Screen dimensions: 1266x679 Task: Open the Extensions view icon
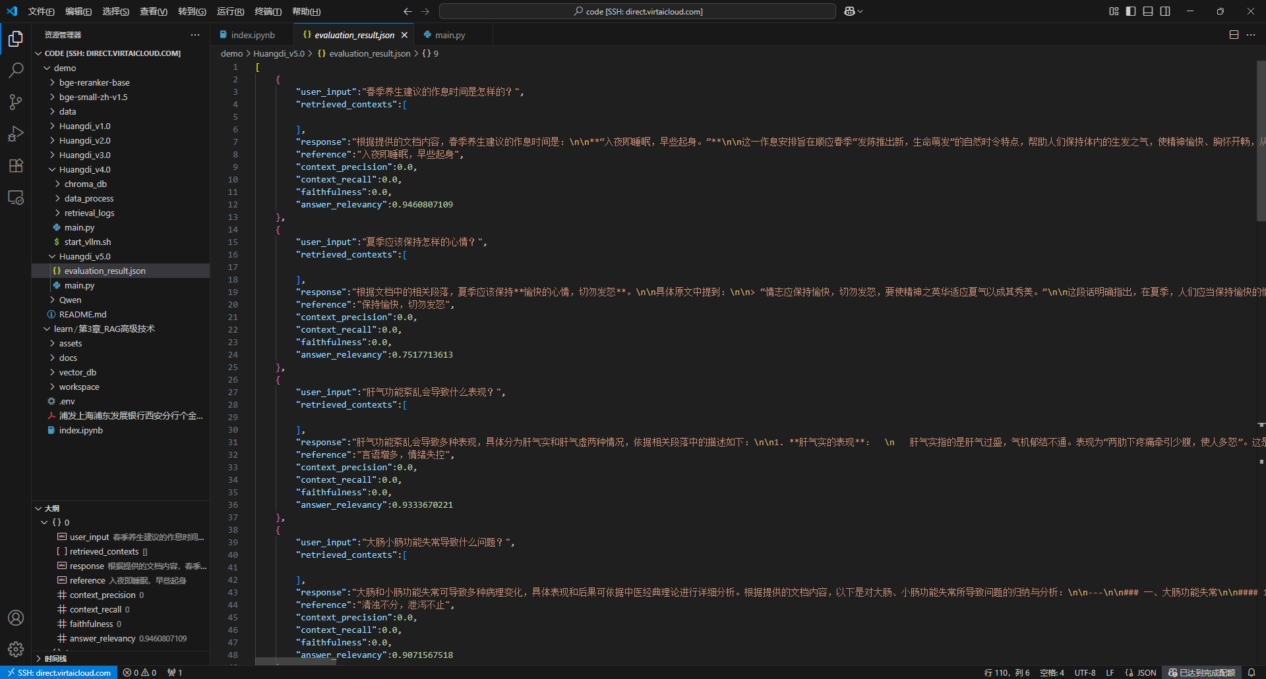coord(16,165)
